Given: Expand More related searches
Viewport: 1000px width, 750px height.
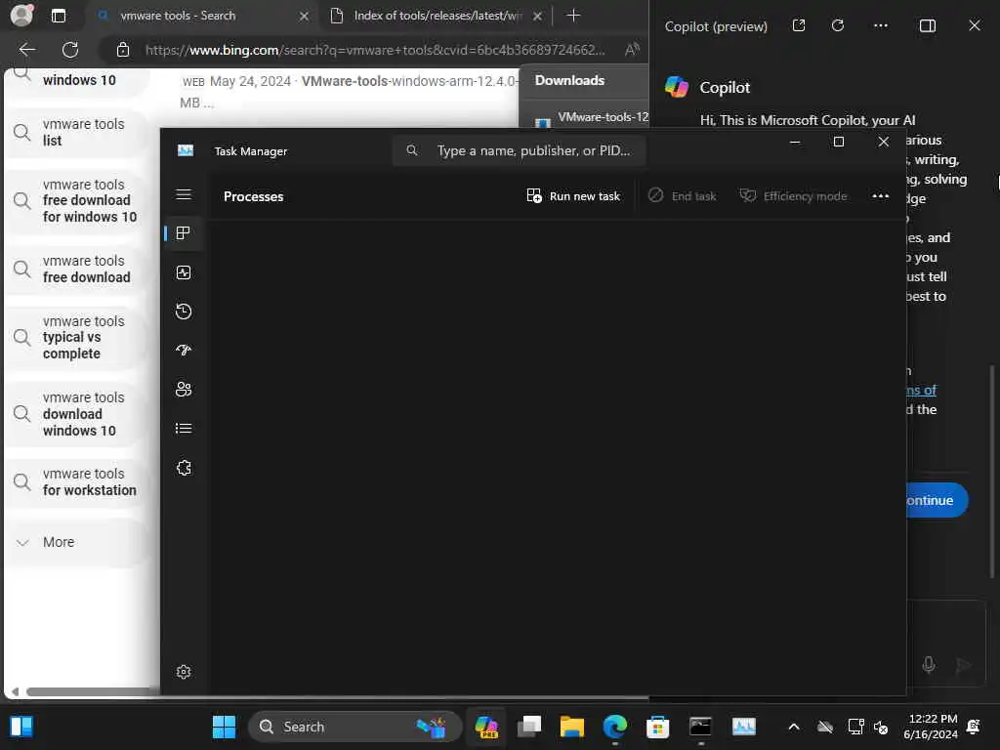Looking at the screenshot, I should coord(76,542).
